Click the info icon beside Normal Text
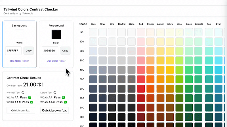The height and width of the screenshot is (127, 227). tap(23, 92)
